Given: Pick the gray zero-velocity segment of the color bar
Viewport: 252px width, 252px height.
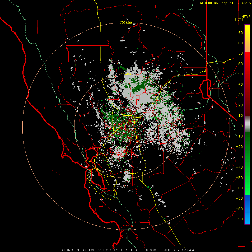Looking at the screenshot, I should [247, 124].
